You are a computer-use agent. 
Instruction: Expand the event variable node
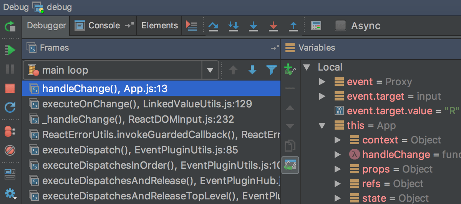pyautogui.click(x=322, y=82)
